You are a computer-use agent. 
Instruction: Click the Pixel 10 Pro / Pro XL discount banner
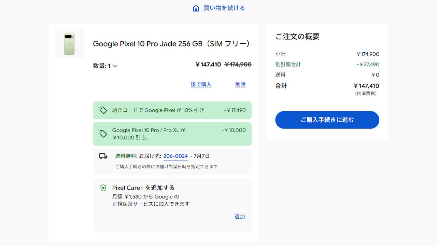(x=172, y=134)
